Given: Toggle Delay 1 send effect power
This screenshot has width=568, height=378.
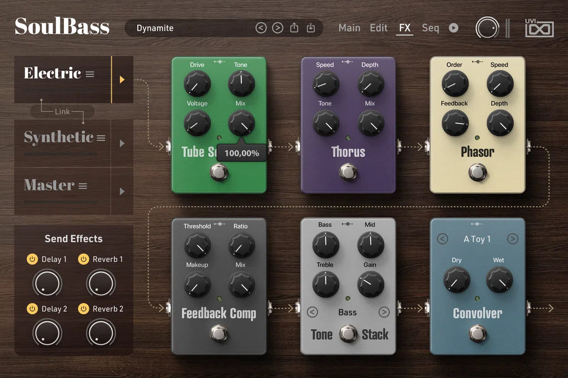Looking at the screenshot, I should 32,259.
